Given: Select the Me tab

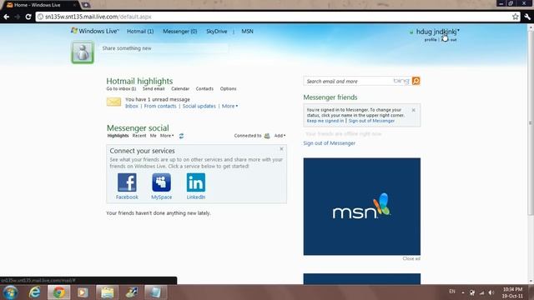Looking at the screenshot, I should (x=154, y=136).
